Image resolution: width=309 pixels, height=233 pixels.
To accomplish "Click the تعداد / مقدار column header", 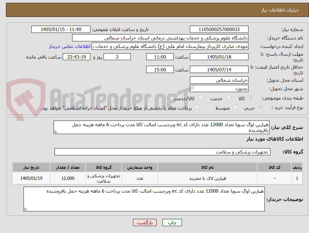I will (x=68, y=167).
